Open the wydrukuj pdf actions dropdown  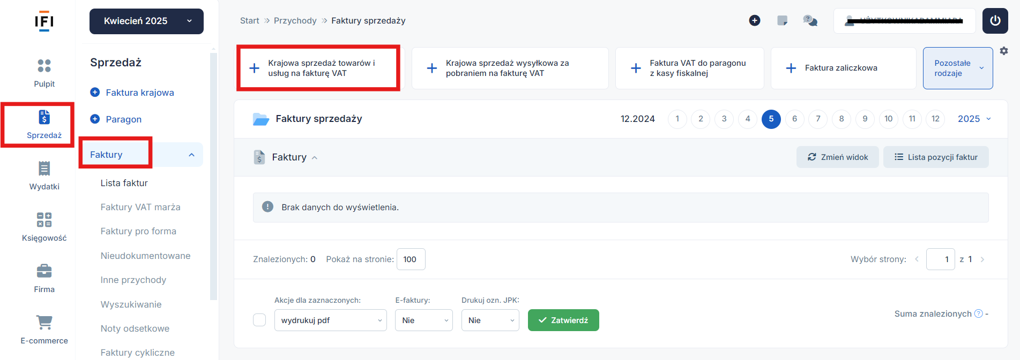[331, 320]
